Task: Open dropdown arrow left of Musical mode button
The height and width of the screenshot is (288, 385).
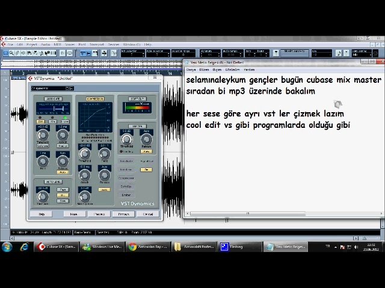Action: [x=276, y=53]
